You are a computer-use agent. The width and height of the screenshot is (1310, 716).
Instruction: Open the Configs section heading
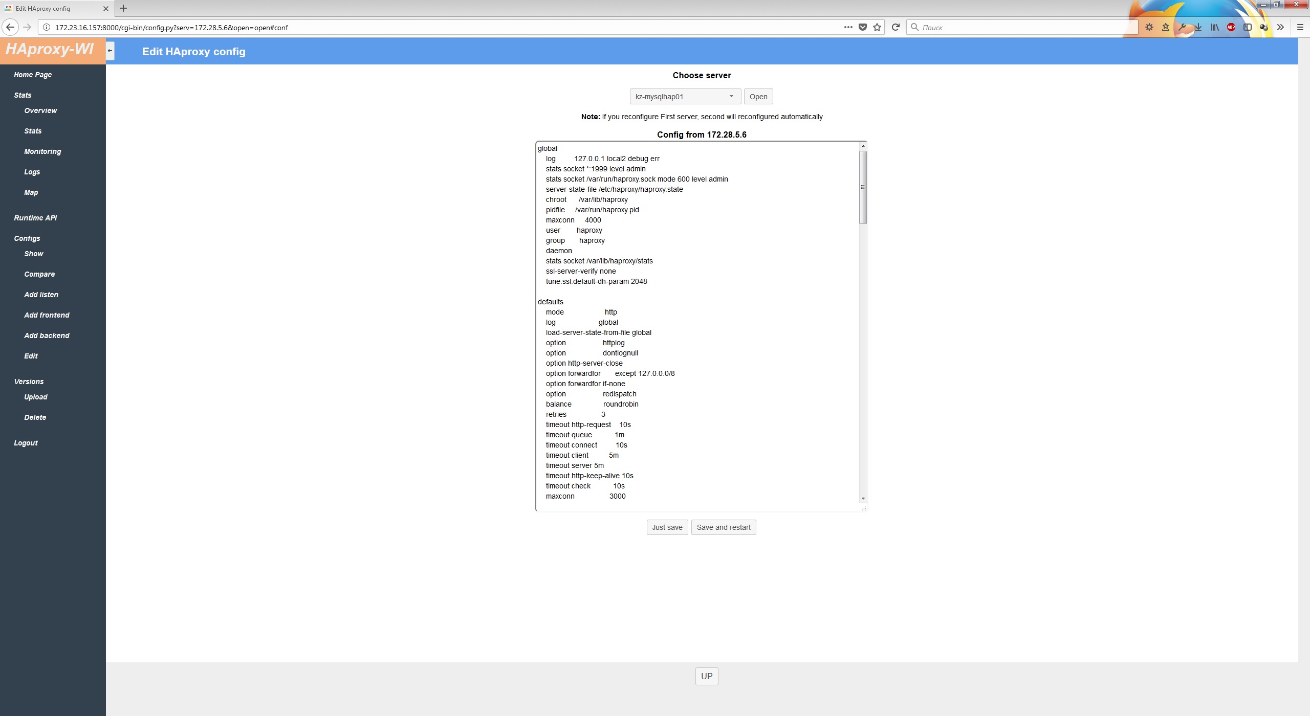coord(27,238)
